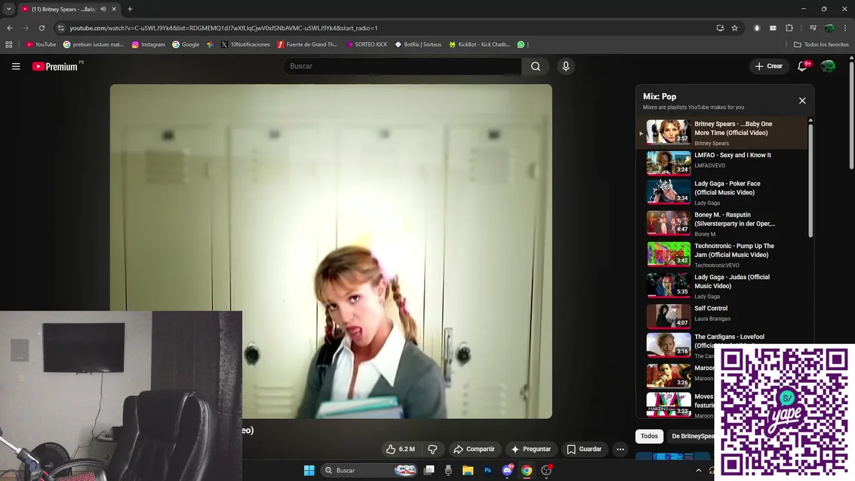Focus the YouTube Buscar search field

[x=403, y=66]
